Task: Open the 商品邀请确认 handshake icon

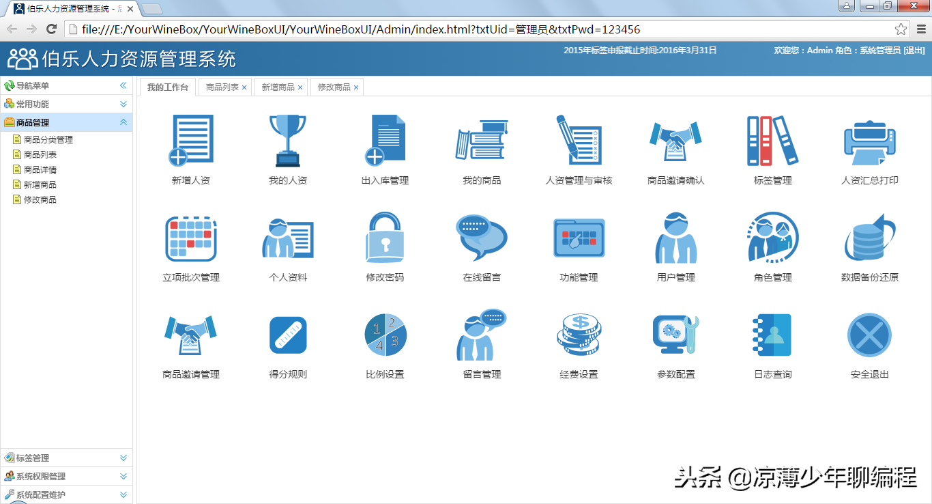Action: (675, 141)
